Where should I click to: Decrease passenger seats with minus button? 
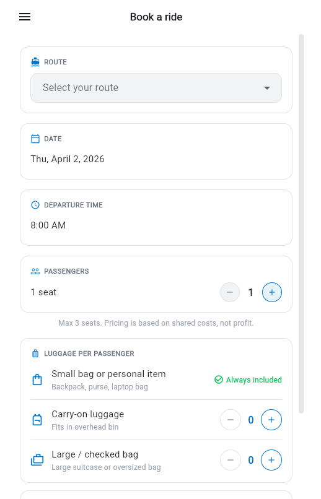(x=230, y=292)
